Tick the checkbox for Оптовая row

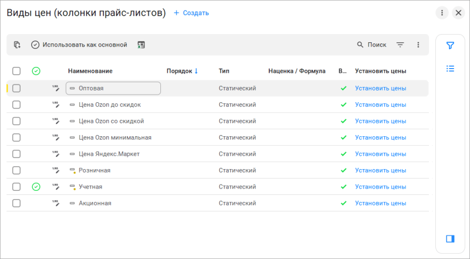point(16,88)
